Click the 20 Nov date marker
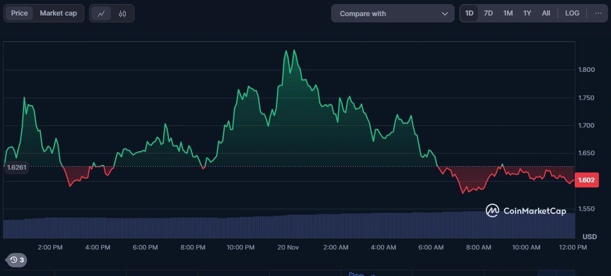 [288, 247]
